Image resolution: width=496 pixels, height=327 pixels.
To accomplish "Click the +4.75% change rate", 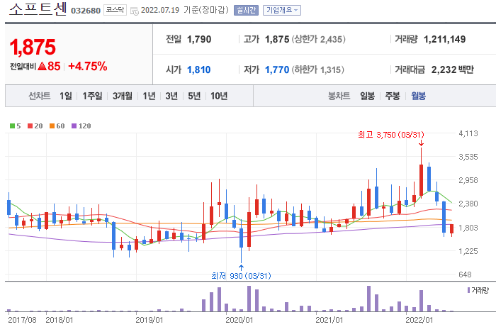I will 88,66.
